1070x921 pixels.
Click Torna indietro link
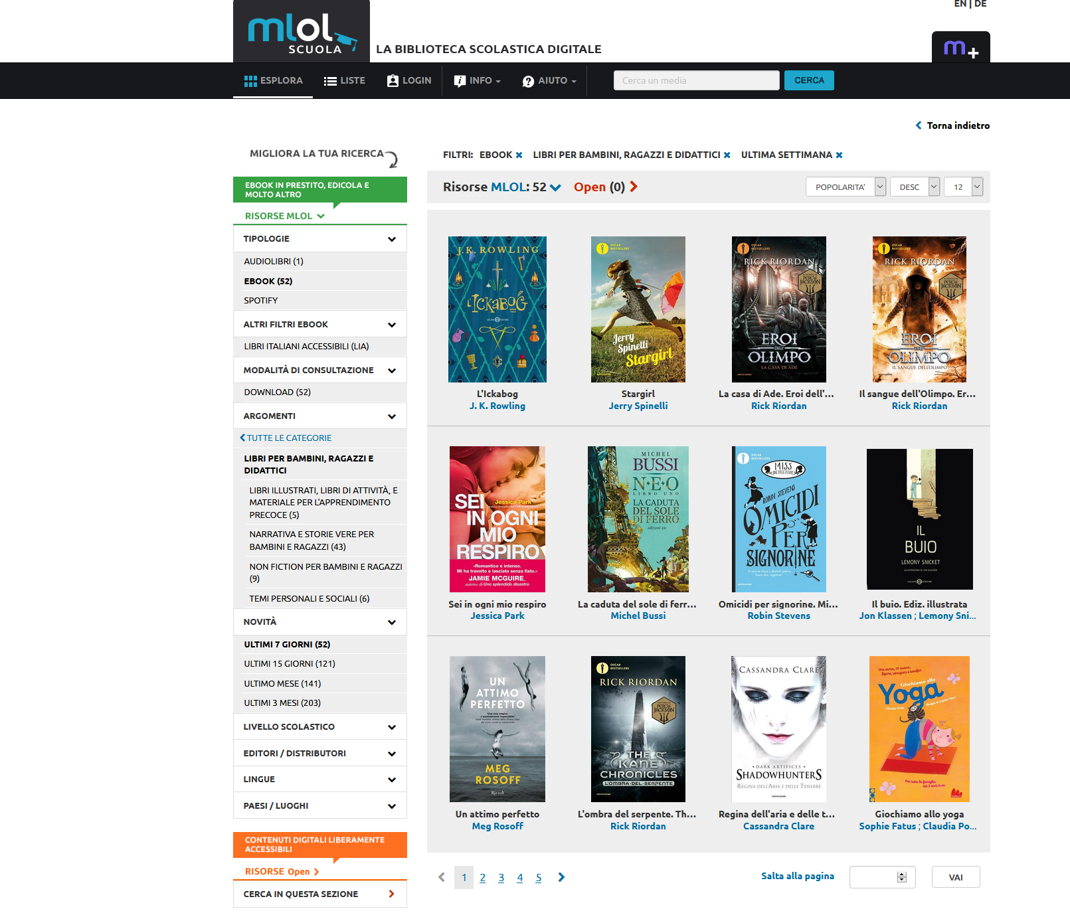[x=952, y=126]
